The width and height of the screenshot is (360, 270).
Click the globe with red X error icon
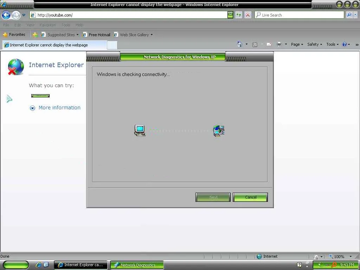[15, 67]
